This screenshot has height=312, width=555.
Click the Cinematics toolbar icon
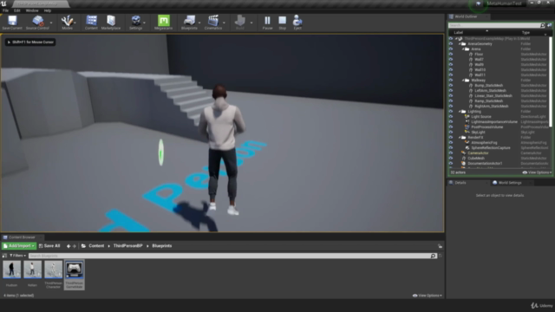[213, 23]
